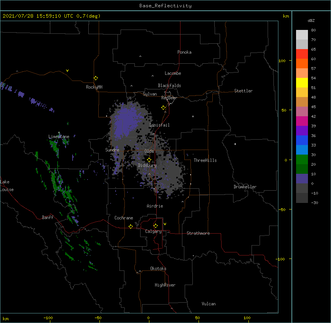Click the Cochrane town label
Screen dimensions: 331x323
[124, 218]
